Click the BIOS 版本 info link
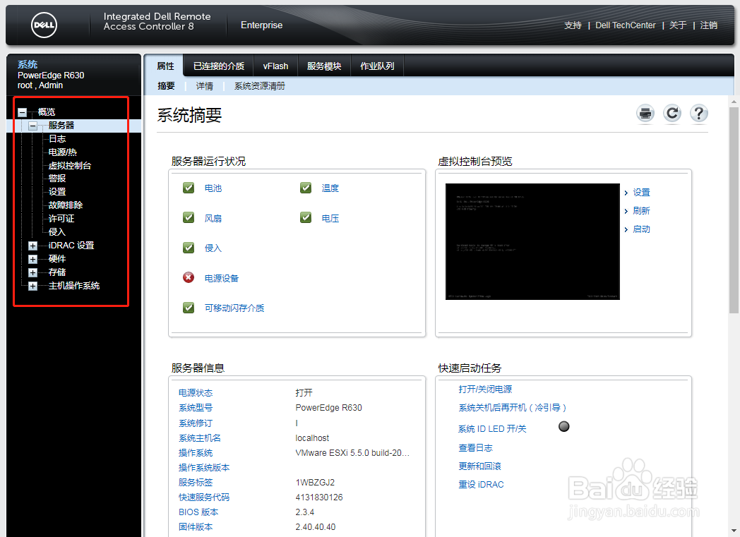This screenshot has height=537, width=740. click(x=198, y=512)
